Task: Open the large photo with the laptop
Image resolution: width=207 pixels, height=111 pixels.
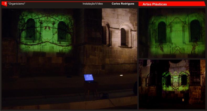Action: click(x=69, y=59)
